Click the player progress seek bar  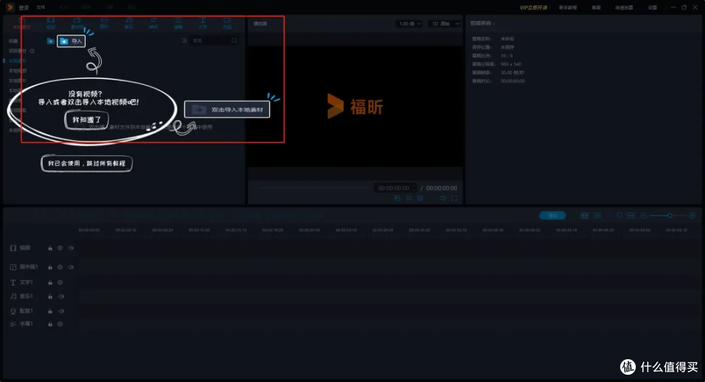313,187
